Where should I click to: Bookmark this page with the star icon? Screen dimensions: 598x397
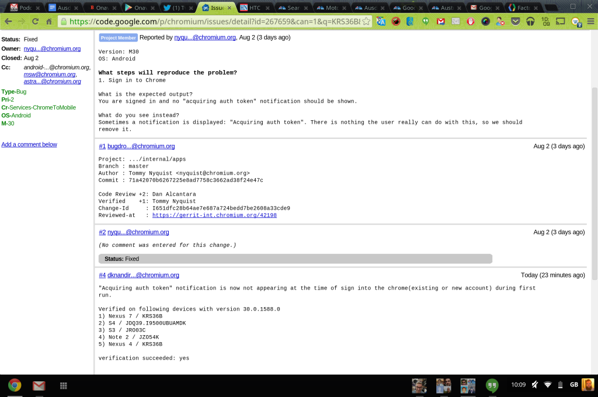pos(366,22)
